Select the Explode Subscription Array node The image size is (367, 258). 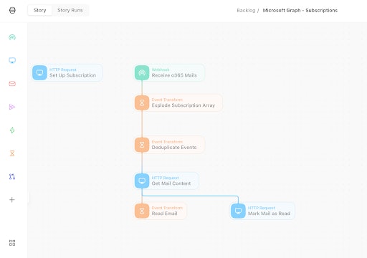point(178,102)
